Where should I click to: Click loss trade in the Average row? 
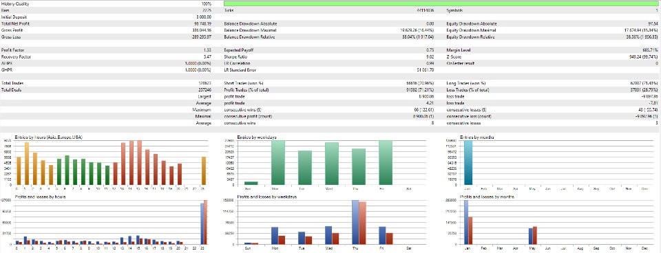pyautogui.click(x=455, y=104)
